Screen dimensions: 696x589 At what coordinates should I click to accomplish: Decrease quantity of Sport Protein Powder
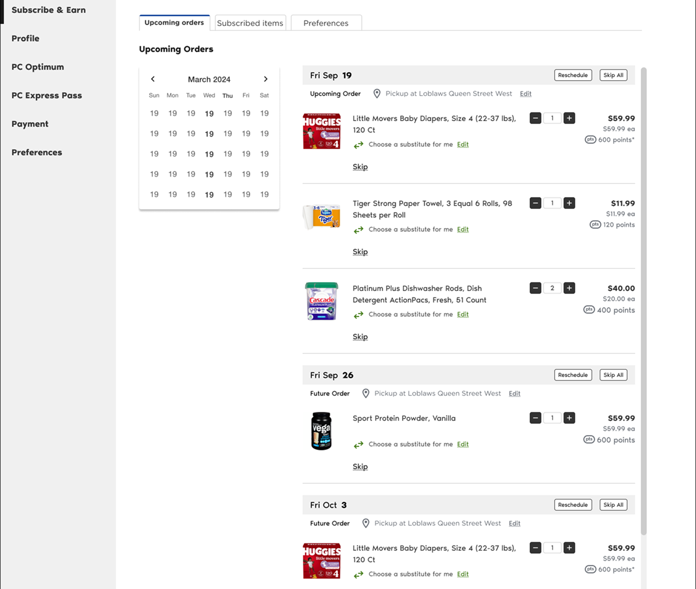(x=535, y=418)
